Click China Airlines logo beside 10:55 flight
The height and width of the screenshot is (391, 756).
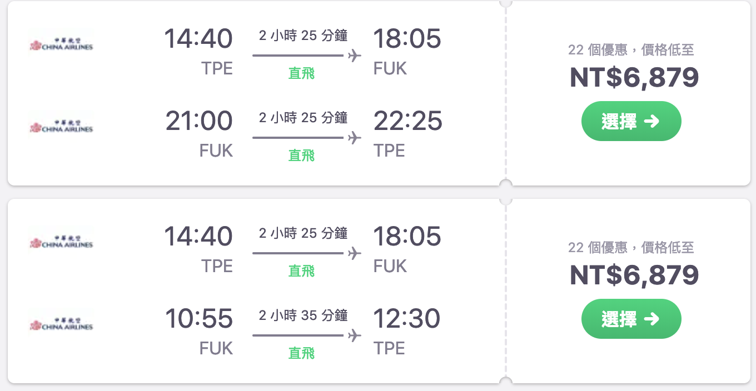61,325
